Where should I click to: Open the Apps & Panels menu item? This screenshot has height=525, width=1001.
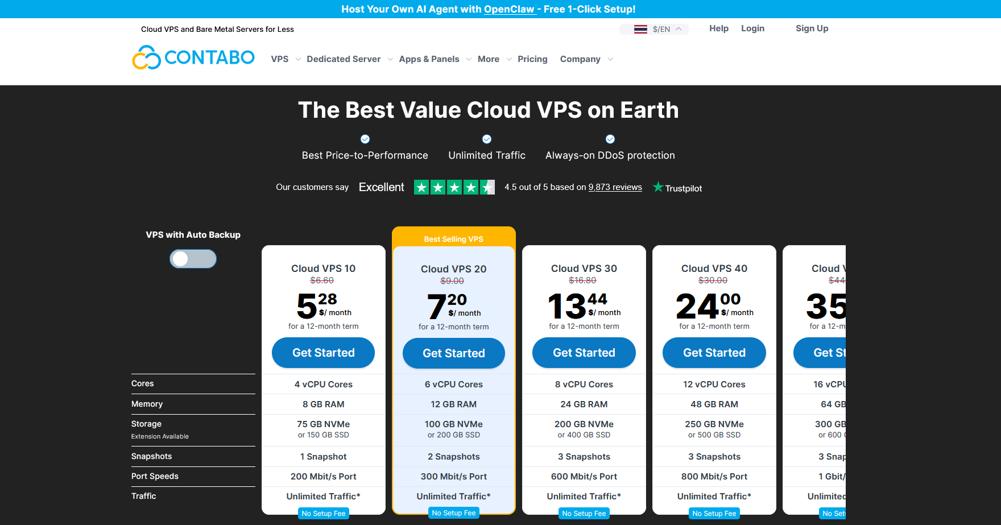pyautogui.click(x=429, y=59)
